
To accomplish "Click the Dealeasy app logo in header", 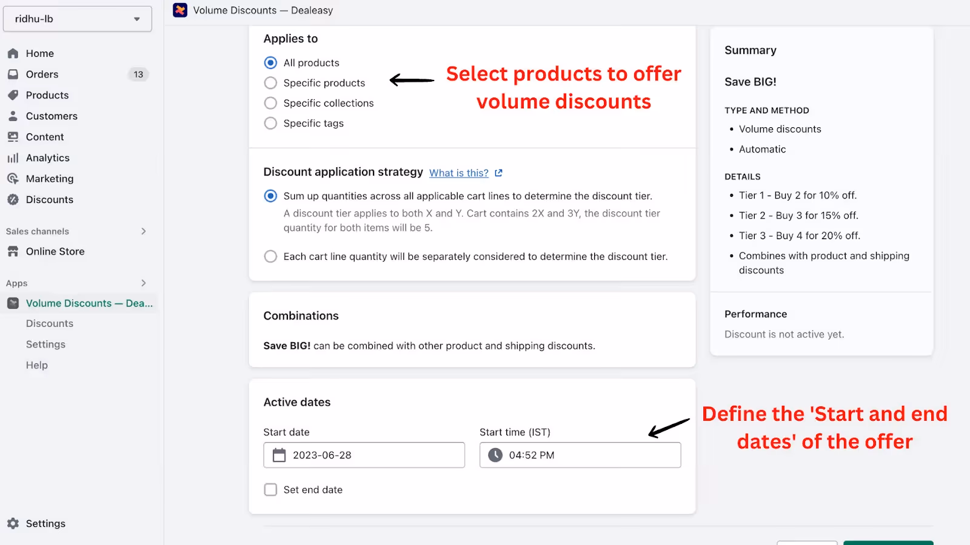I will click(x=180, y=10).
